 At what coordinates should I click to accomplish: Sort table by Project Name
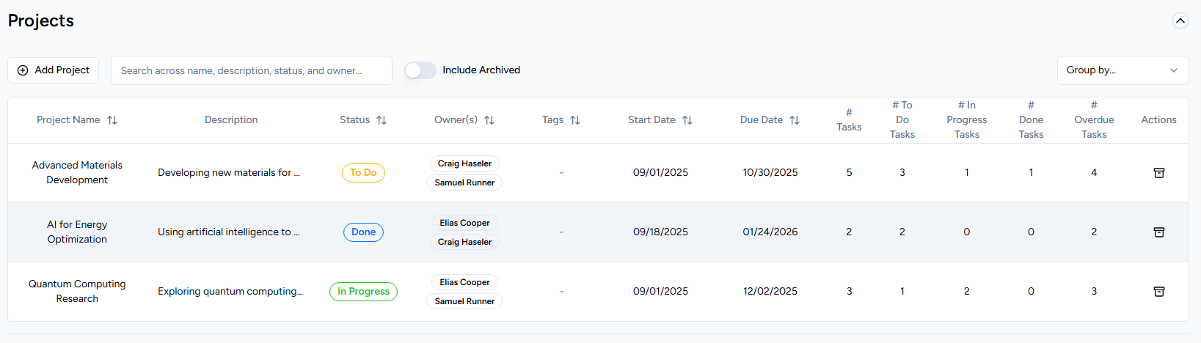(112, 120)
